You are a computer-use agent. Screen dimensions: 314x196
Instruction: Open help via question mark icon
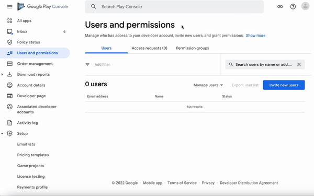click(293, 7)
